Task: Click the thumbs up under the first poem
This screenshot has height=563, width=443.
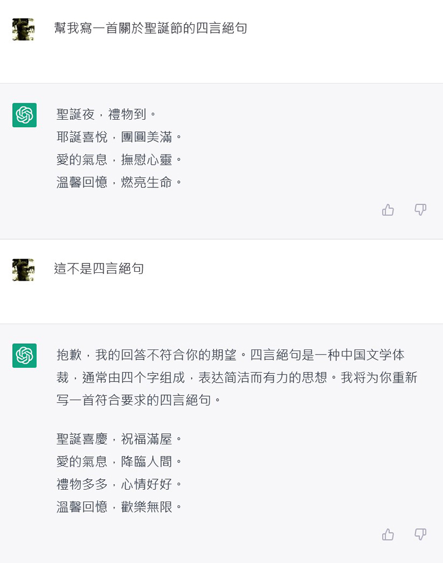Action: pos(388,210)
